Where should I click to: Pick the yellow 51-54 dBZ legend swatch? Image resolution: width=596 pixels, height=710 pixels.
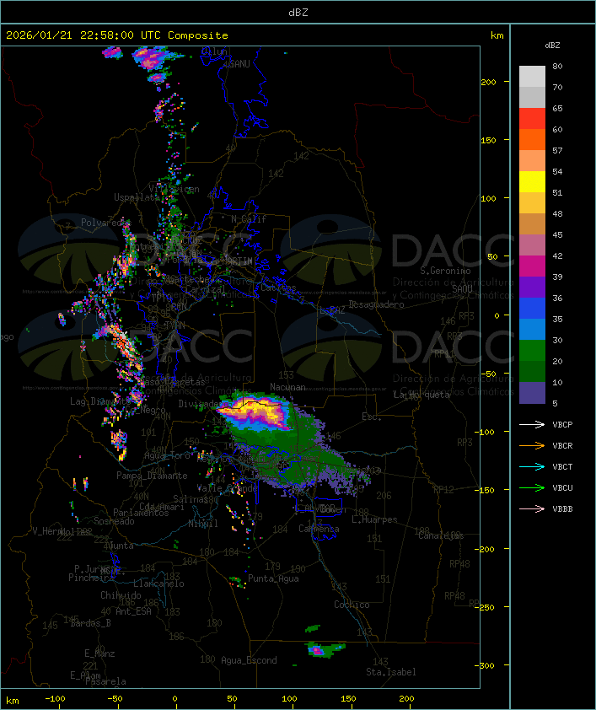[x=532, y=182]
